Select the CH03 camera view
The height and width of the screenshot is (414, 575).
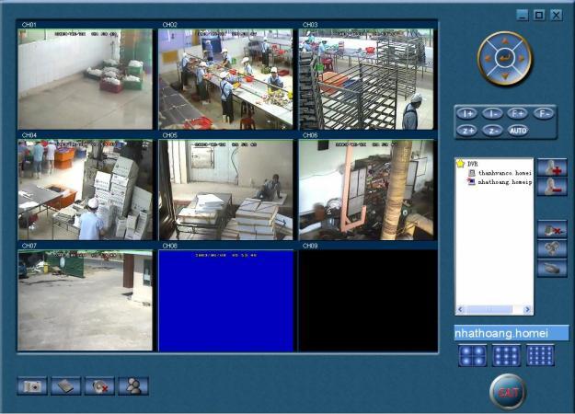coord(366,79)
